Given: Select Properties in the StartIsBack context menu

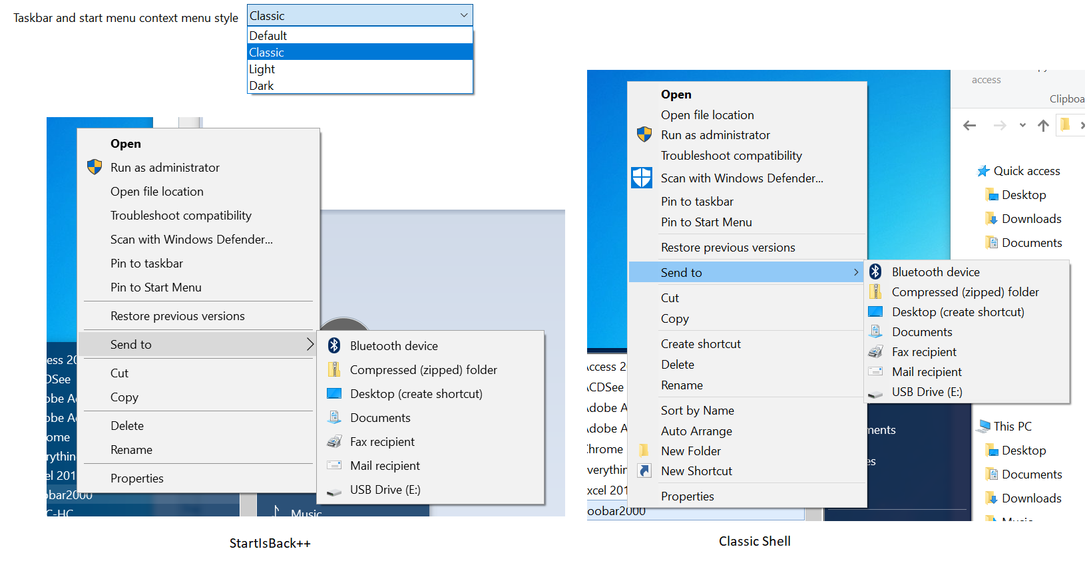Looking at the screenshot, I should pos(137,478).
